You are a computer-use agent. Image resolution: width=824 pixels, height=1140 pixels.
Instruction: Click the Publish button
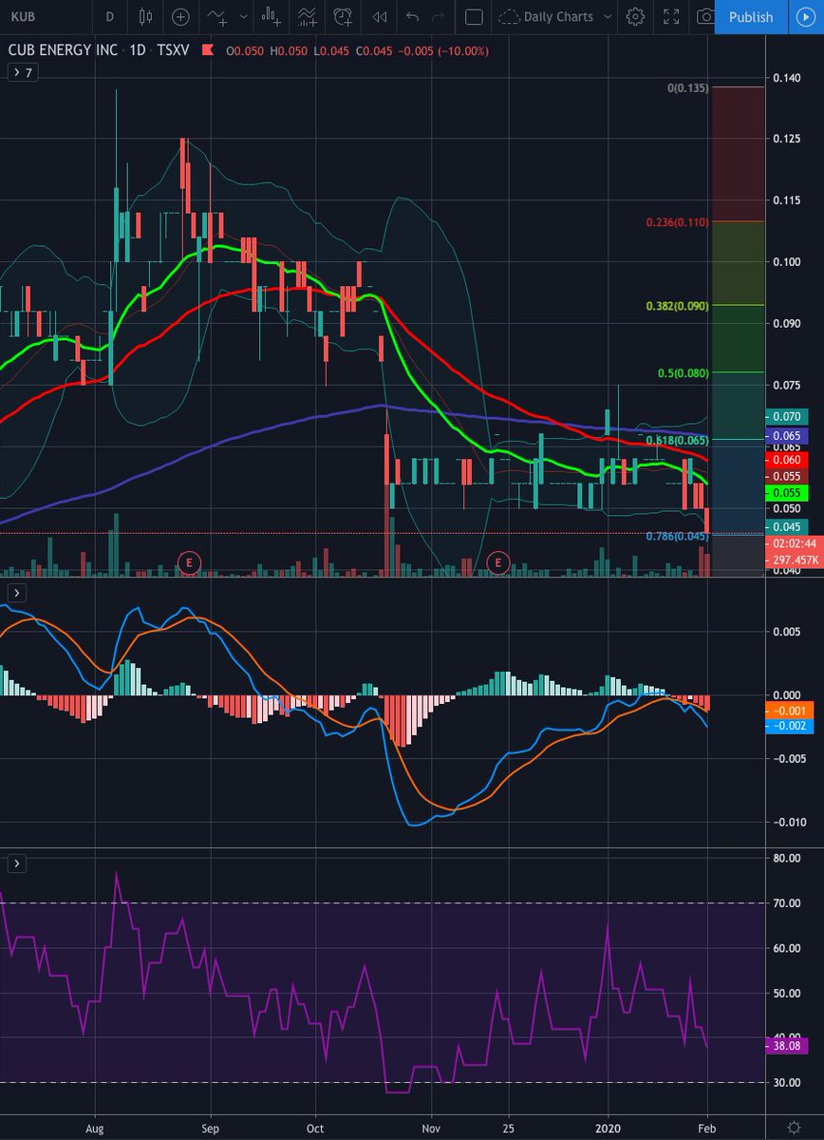click(751, 16)
